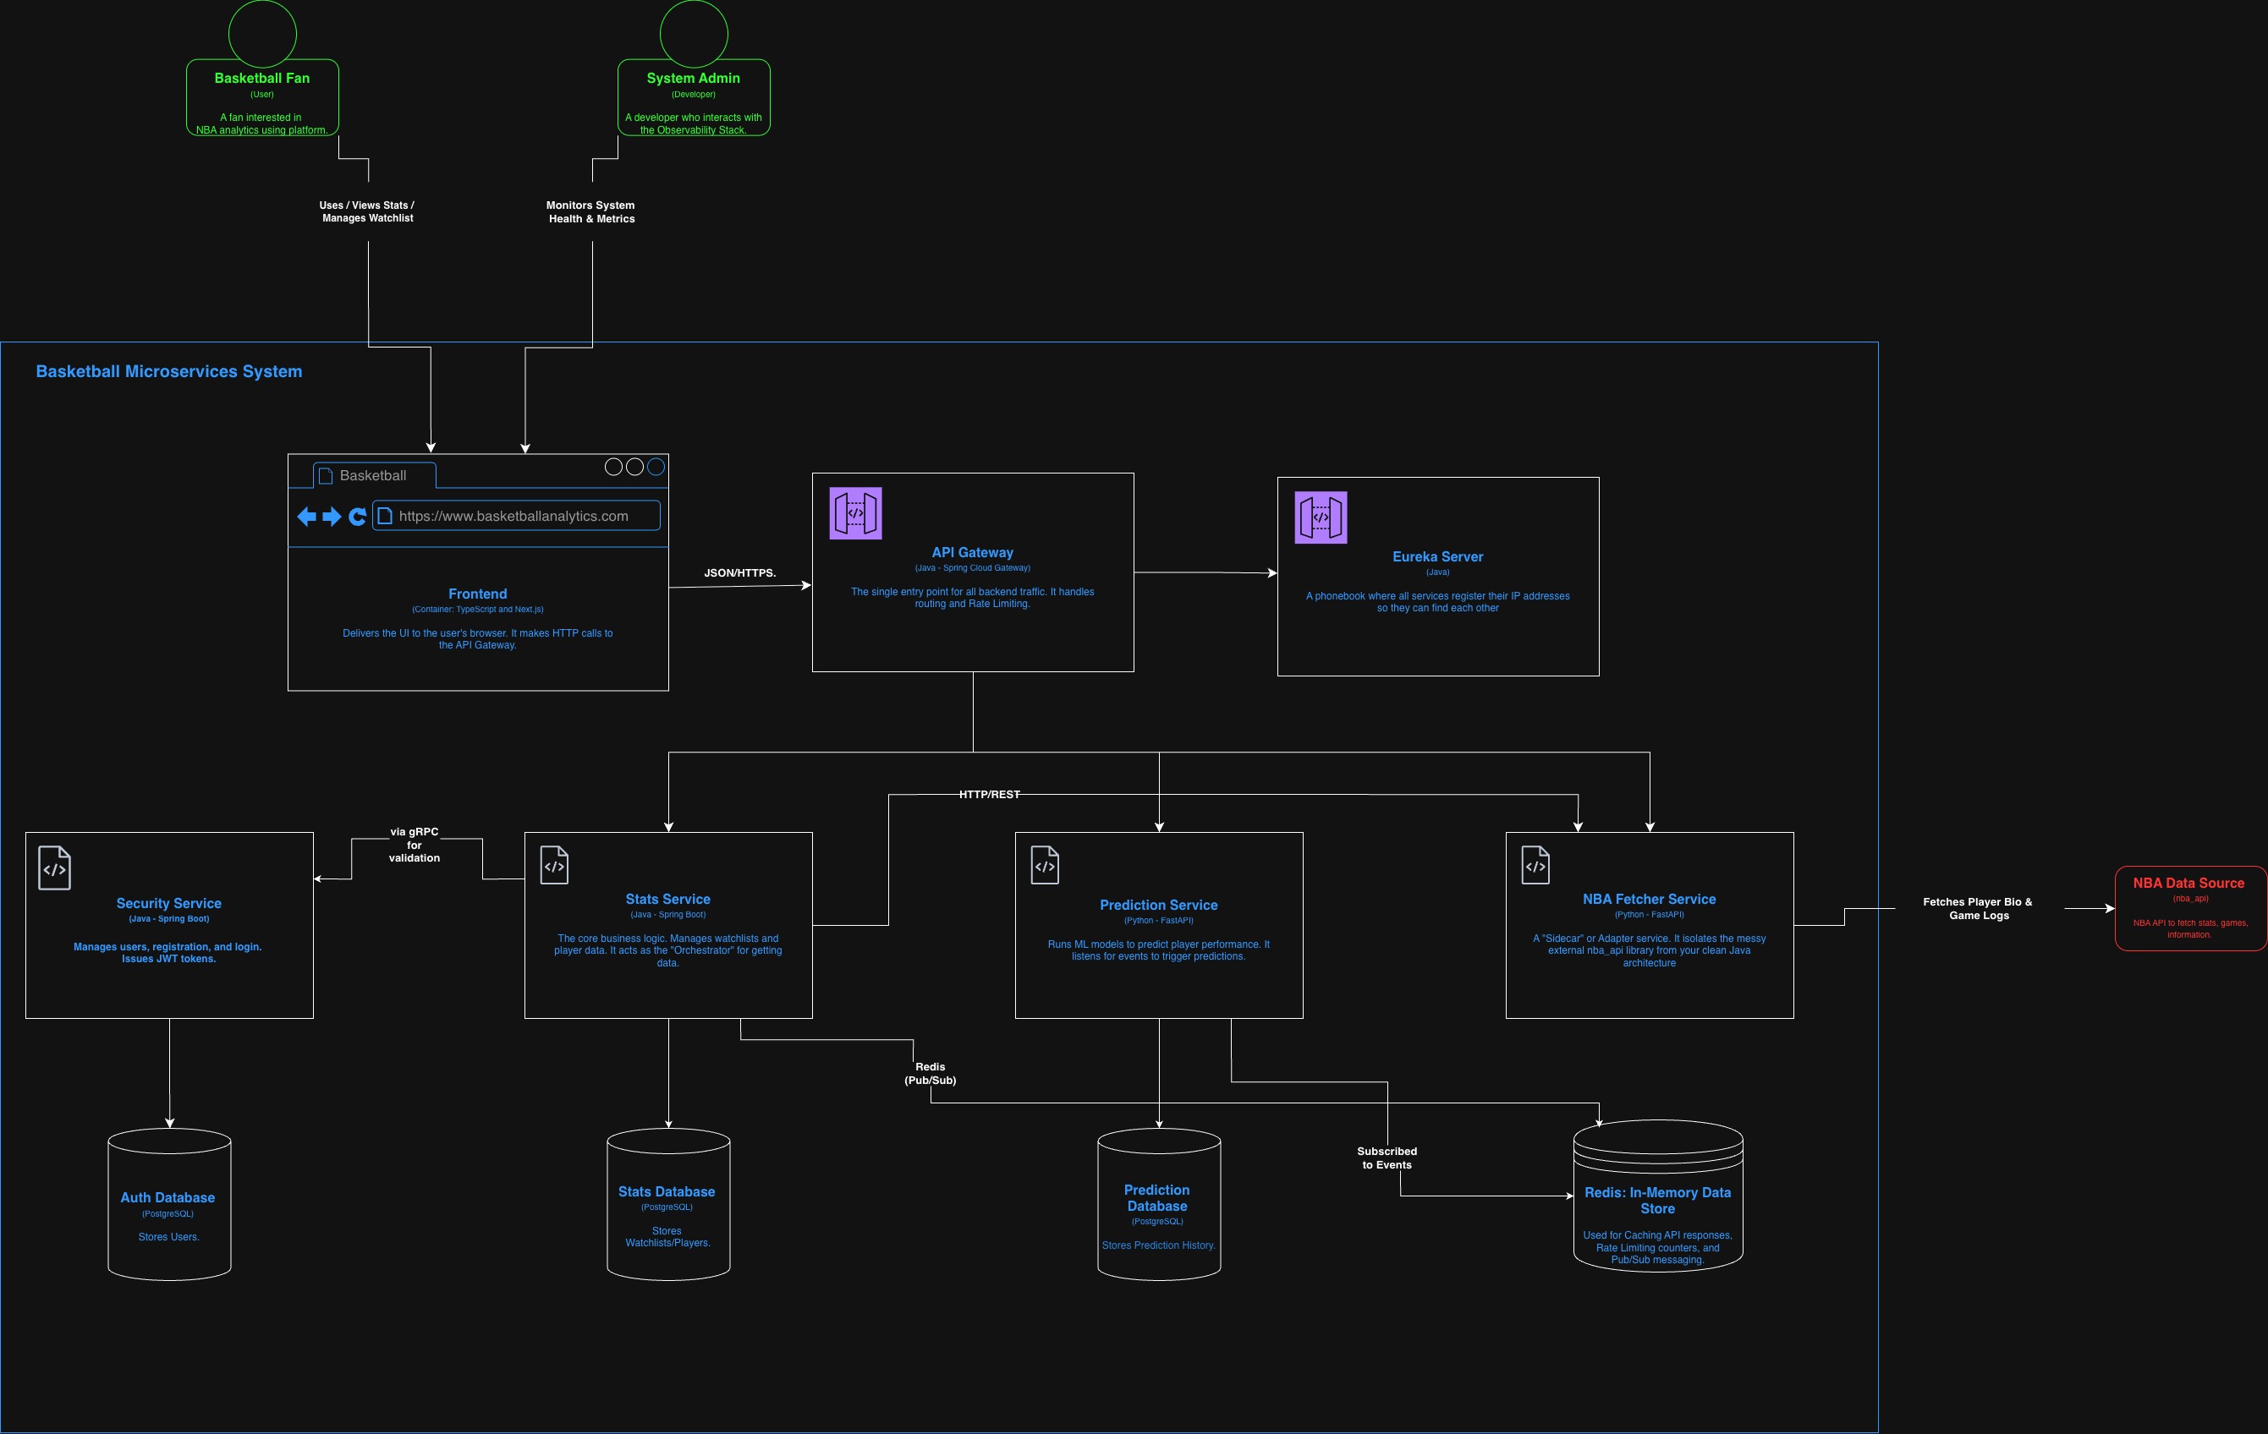Click the page icon beside the URL address

385,515
